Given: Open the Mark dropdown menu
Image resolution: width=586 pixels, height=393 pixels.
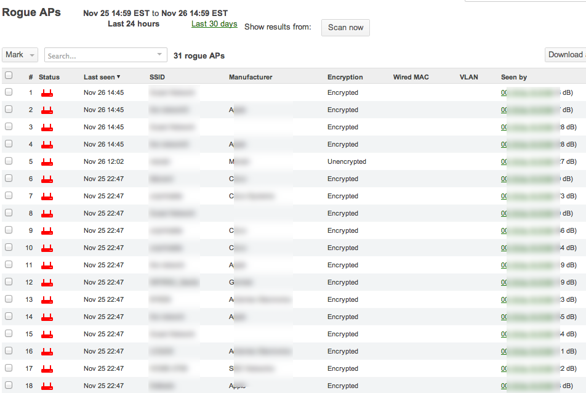Looking at the screenshot, I should pyautogui.click(x=20, y=55).
